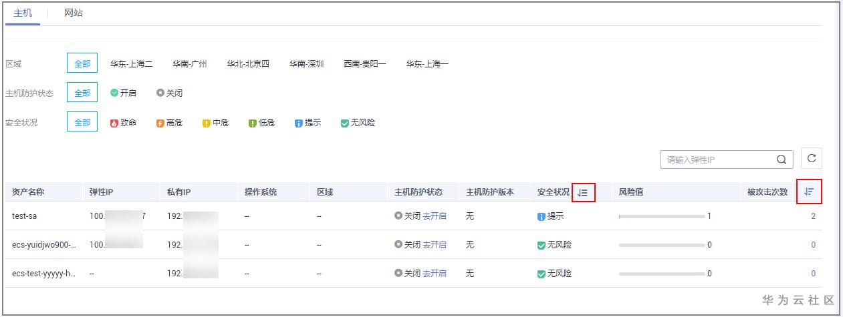Focus the 请输入弹性IP search field
843x317 pixels.
tap(715, 160)
